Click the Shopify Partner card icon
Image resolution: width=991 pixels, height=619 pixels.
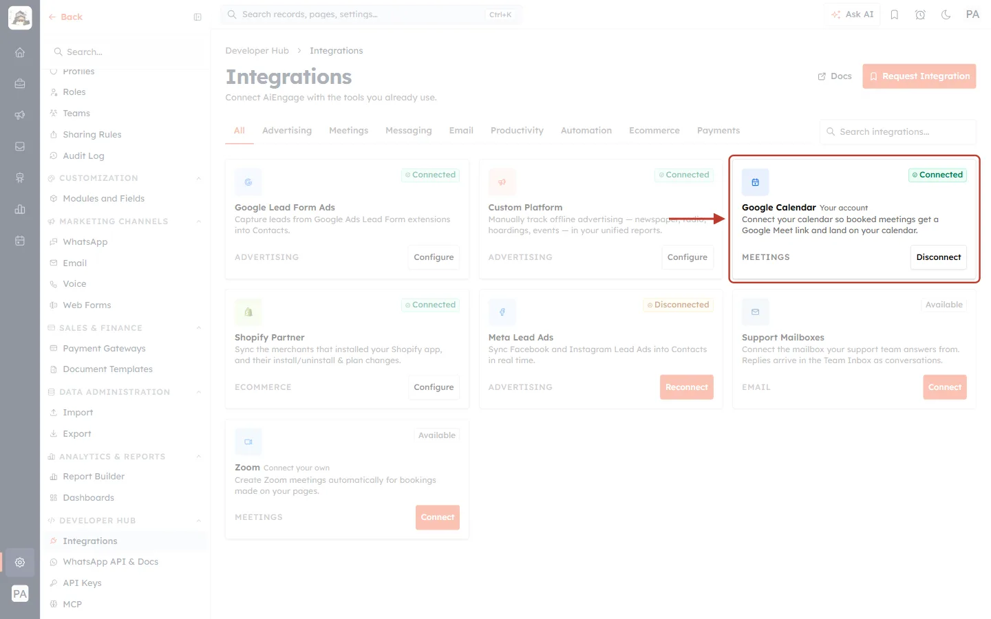pyautogui.click(x=248, y=312)
